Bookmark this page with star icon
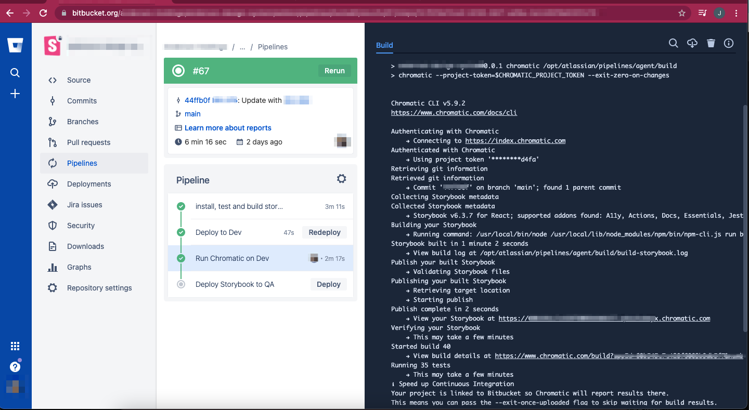 (682, 13)
